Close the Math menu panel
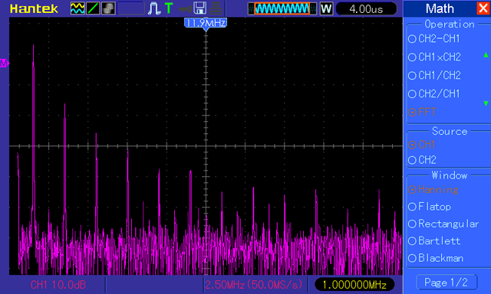The width and height of the screenshot is (491, 294). point(483,8)
